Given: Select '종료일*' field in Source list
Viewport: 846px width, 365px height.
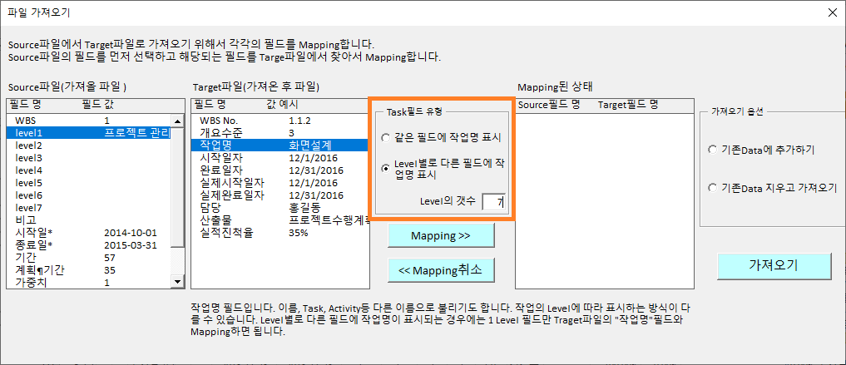Looking at the screenshot, I should (x=89, y=244).
